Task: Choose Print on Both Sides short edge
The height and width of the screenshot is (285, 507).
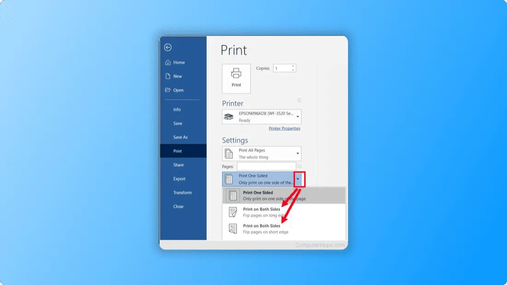Action: (x=284, y=229)
